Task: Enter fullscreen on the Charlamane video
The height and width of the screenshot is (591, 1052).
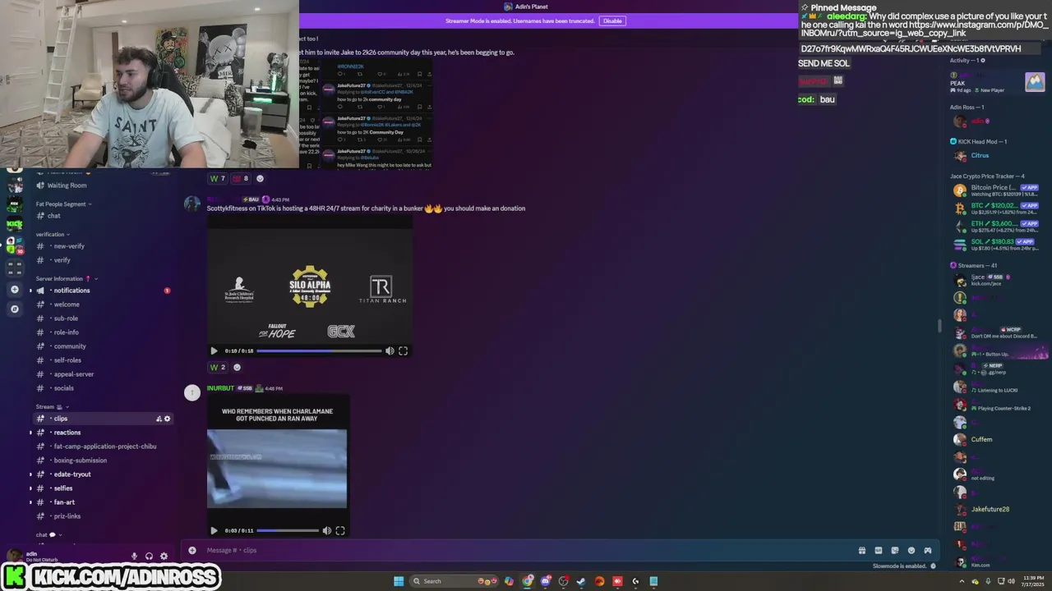Action: [340, 530]
